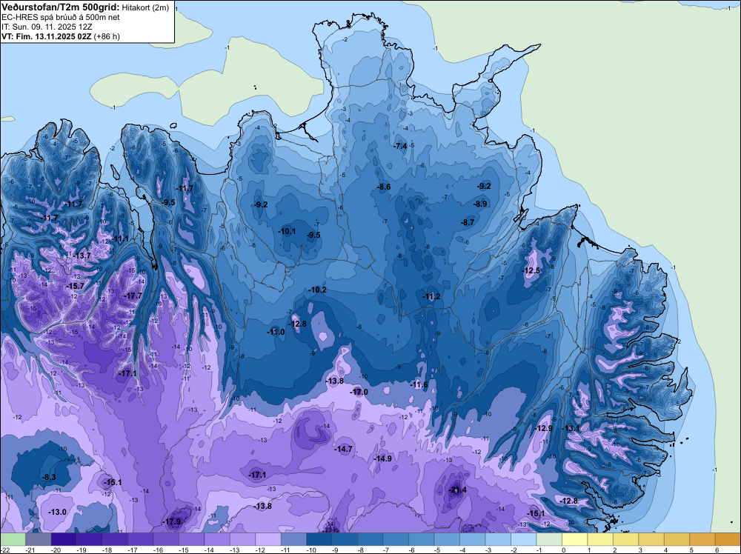Click the -15.1 value beside the -8.3 label

[113, 482]
